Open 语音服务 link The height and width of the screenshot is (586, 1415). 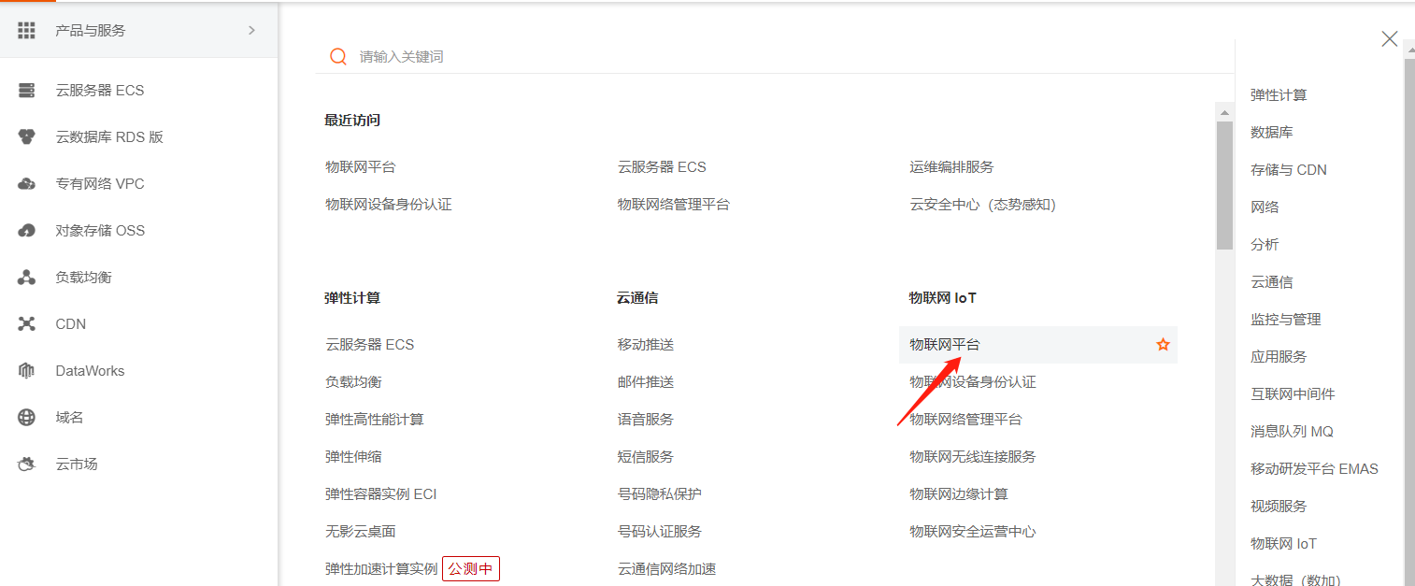(646, 420)
